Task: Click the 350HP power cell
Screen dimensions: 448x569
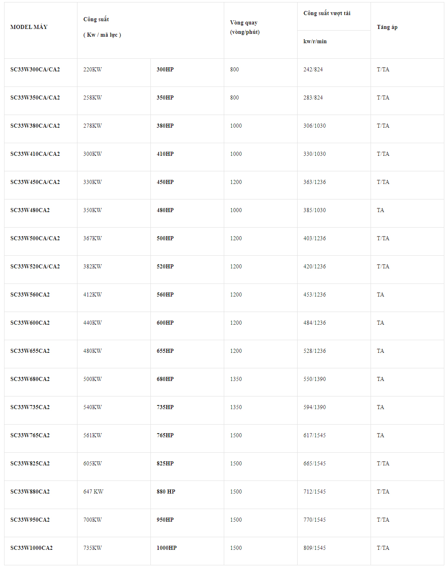Action: coord(165,97)
